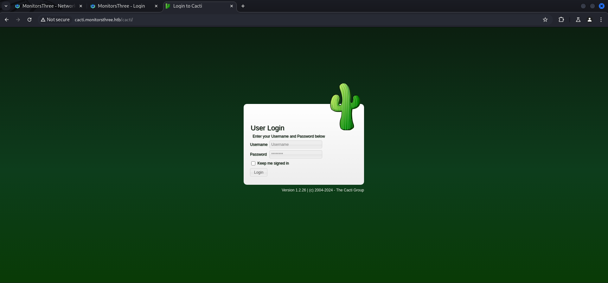Bookmark this page with the star icon
Image resolution: width=608 pixels, height=283 pixels.
(545, 20)
